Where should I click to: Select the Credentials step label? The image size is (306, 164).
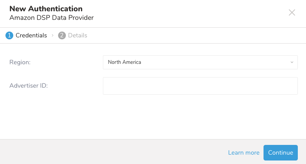31,35
